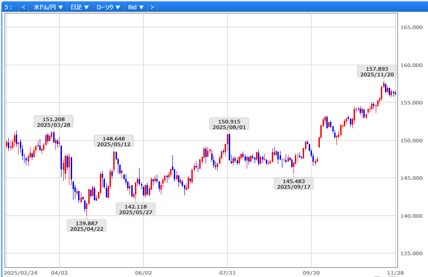Click the chart number '5 :' label
This screenshot has width=428, height=277.
click(8, 7)
